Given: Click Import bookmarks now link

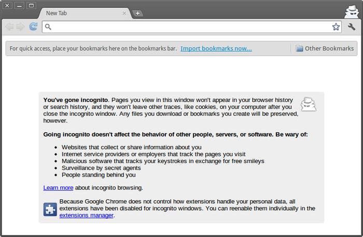Looking at the screenshot, I should click(x=216, y=49).
